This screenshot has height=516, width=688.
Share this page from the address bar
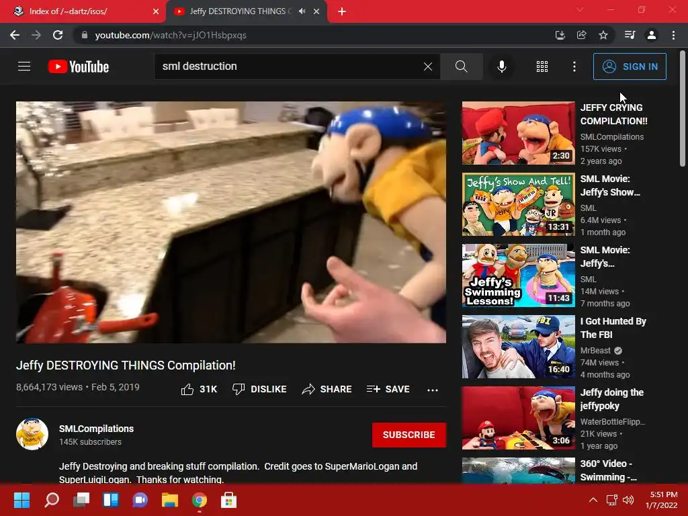[x=582, y=35]
